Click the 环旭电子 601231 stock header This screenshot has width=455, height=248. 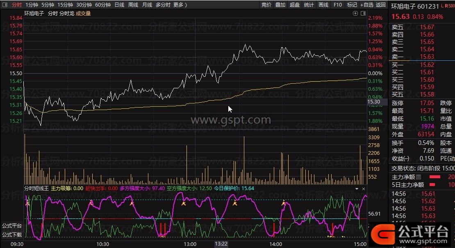pyautogui.click(x=415, y=7)
